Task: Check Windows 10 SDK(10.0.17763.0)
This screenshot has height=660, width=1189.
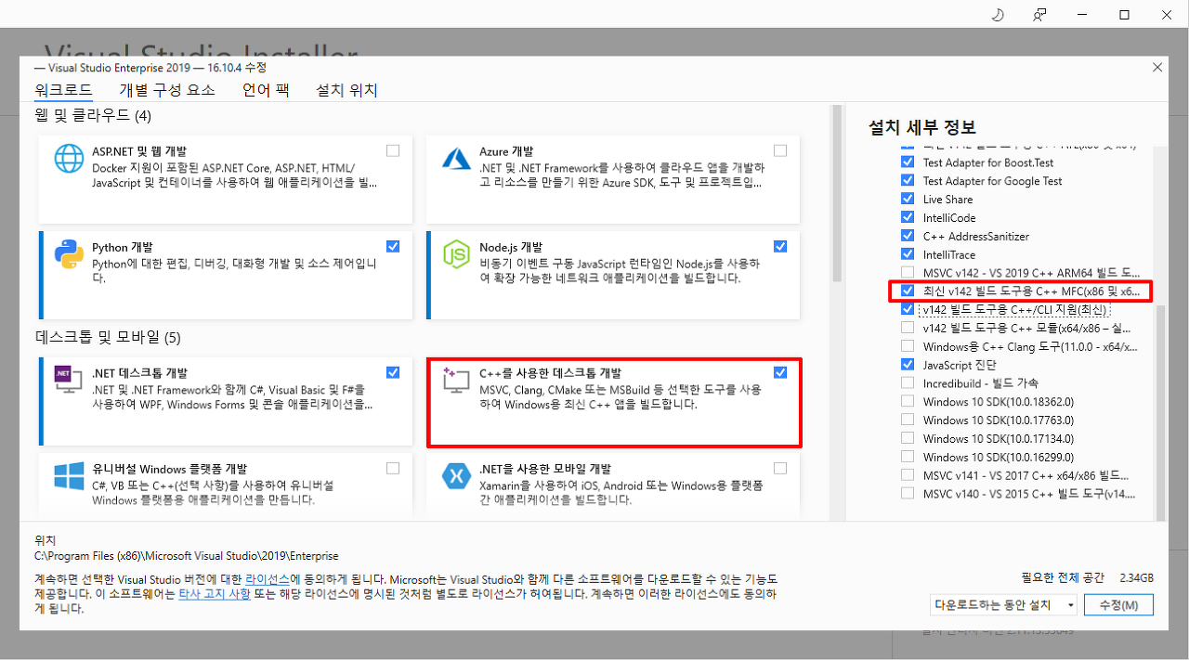Action: pyautogui.click(x=908, y=421)
